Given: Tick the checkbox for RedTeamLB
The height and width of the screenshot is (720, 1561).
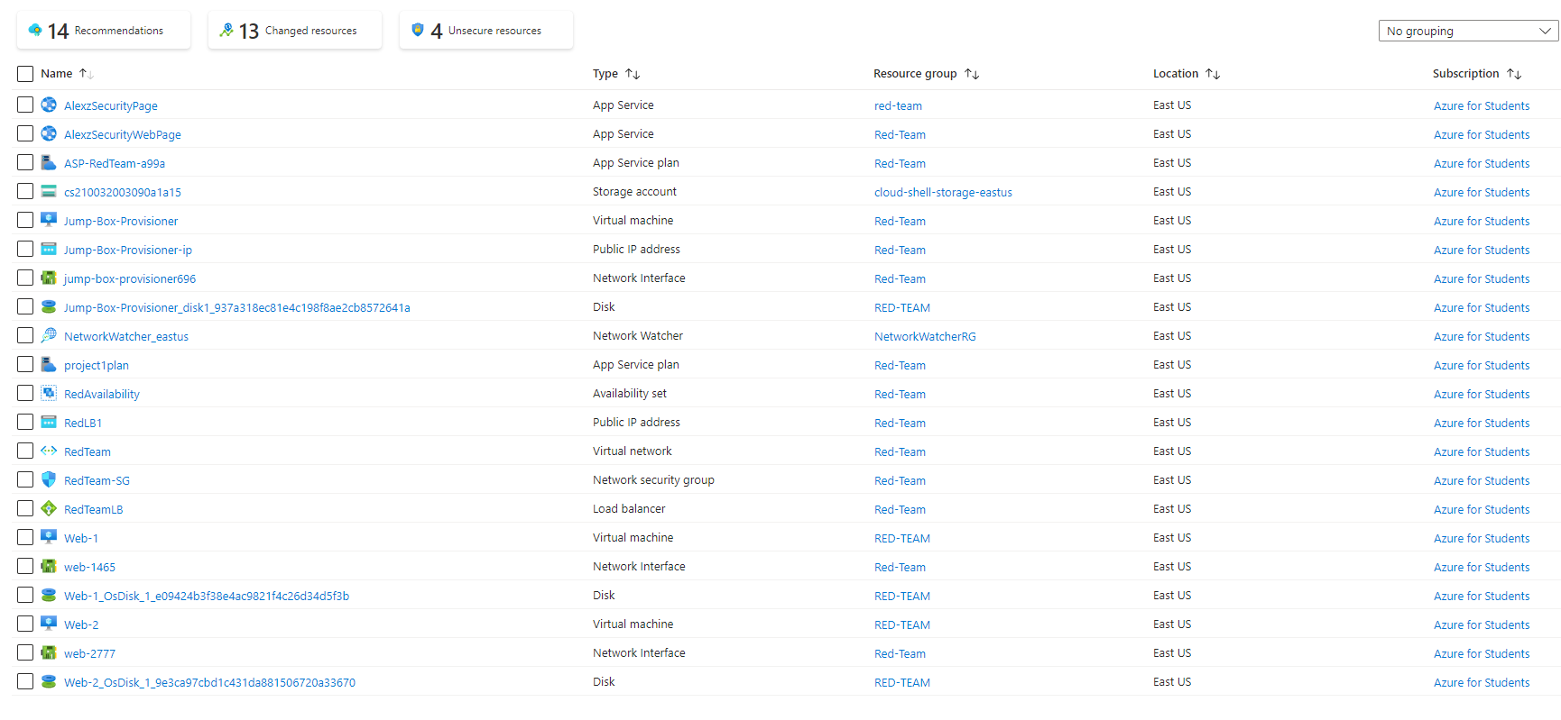Looking at the screenshot, I should click(x=25, y=508).
